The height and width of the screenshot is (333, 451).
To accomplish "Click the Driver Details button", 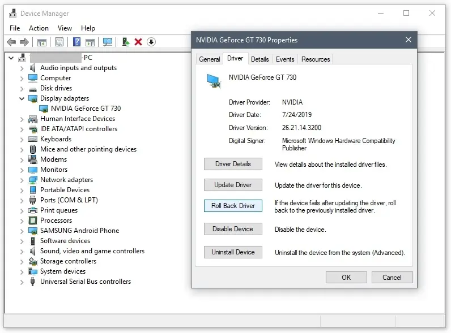I will [233, 164].
